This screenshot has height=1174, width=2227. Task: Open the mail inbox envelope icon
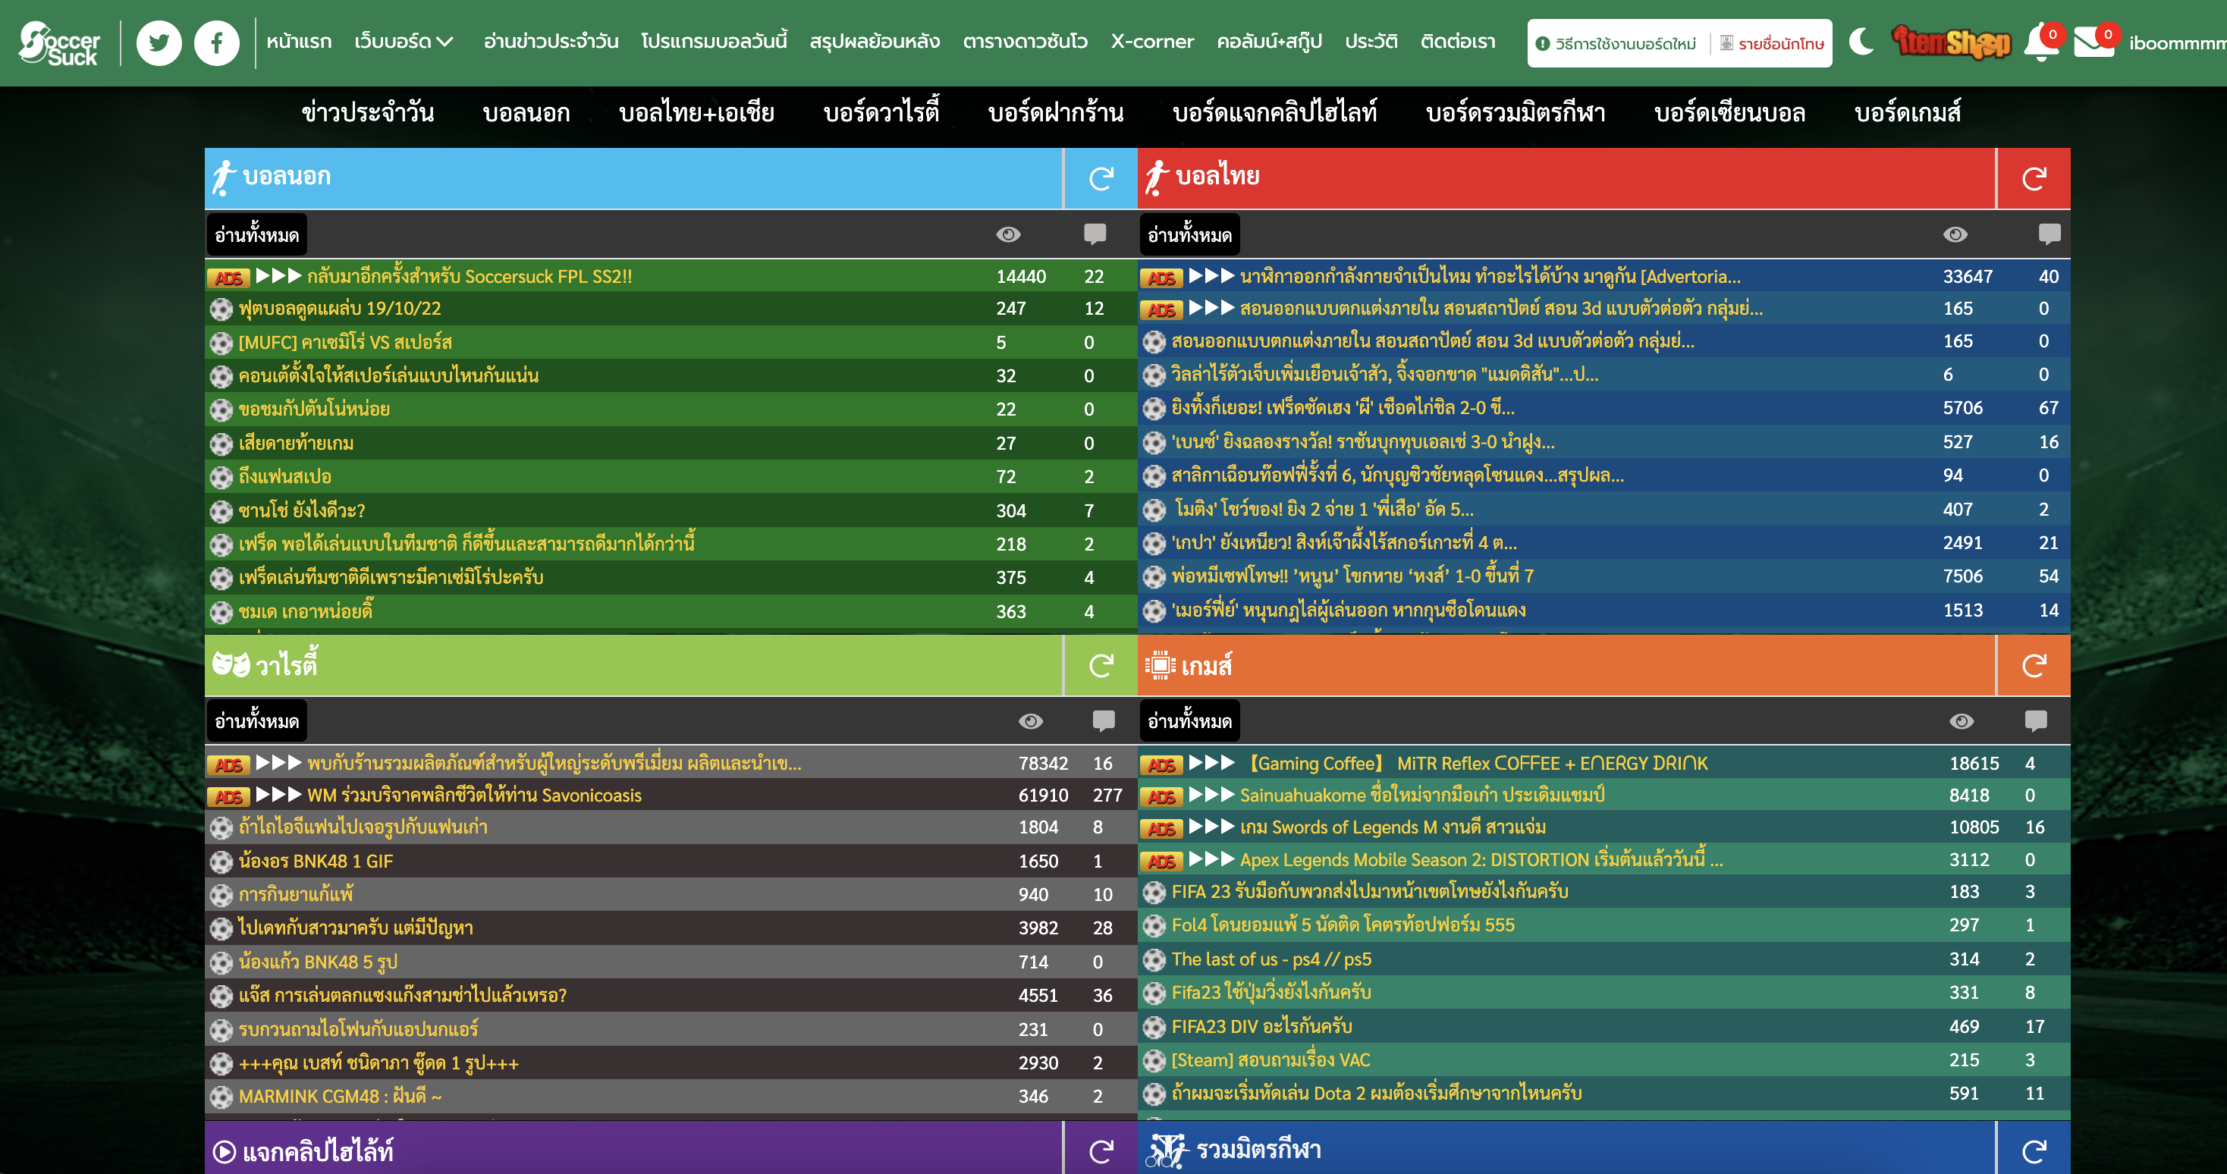tap(2096, 42)
